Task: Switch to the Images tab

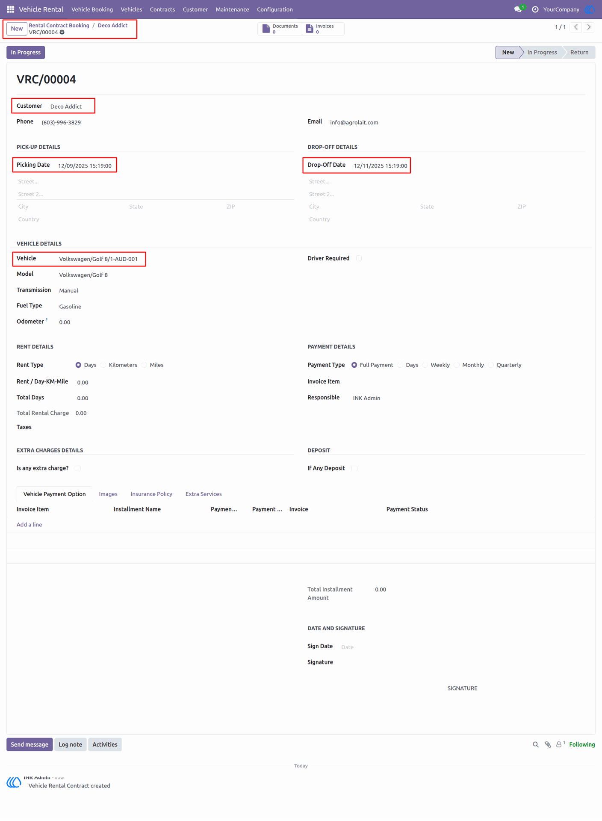Action: tap(108, 494)
